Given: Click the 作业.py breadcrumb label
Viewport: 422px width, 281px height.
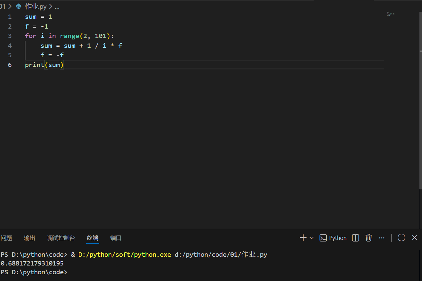Looking at the screenshot, I should [35, 6].
